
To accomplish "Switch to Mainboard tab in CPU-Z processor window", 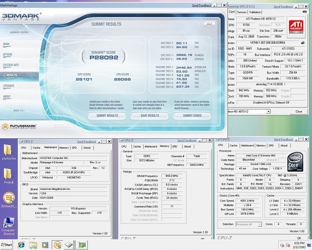I will click(x=247, y=145).
